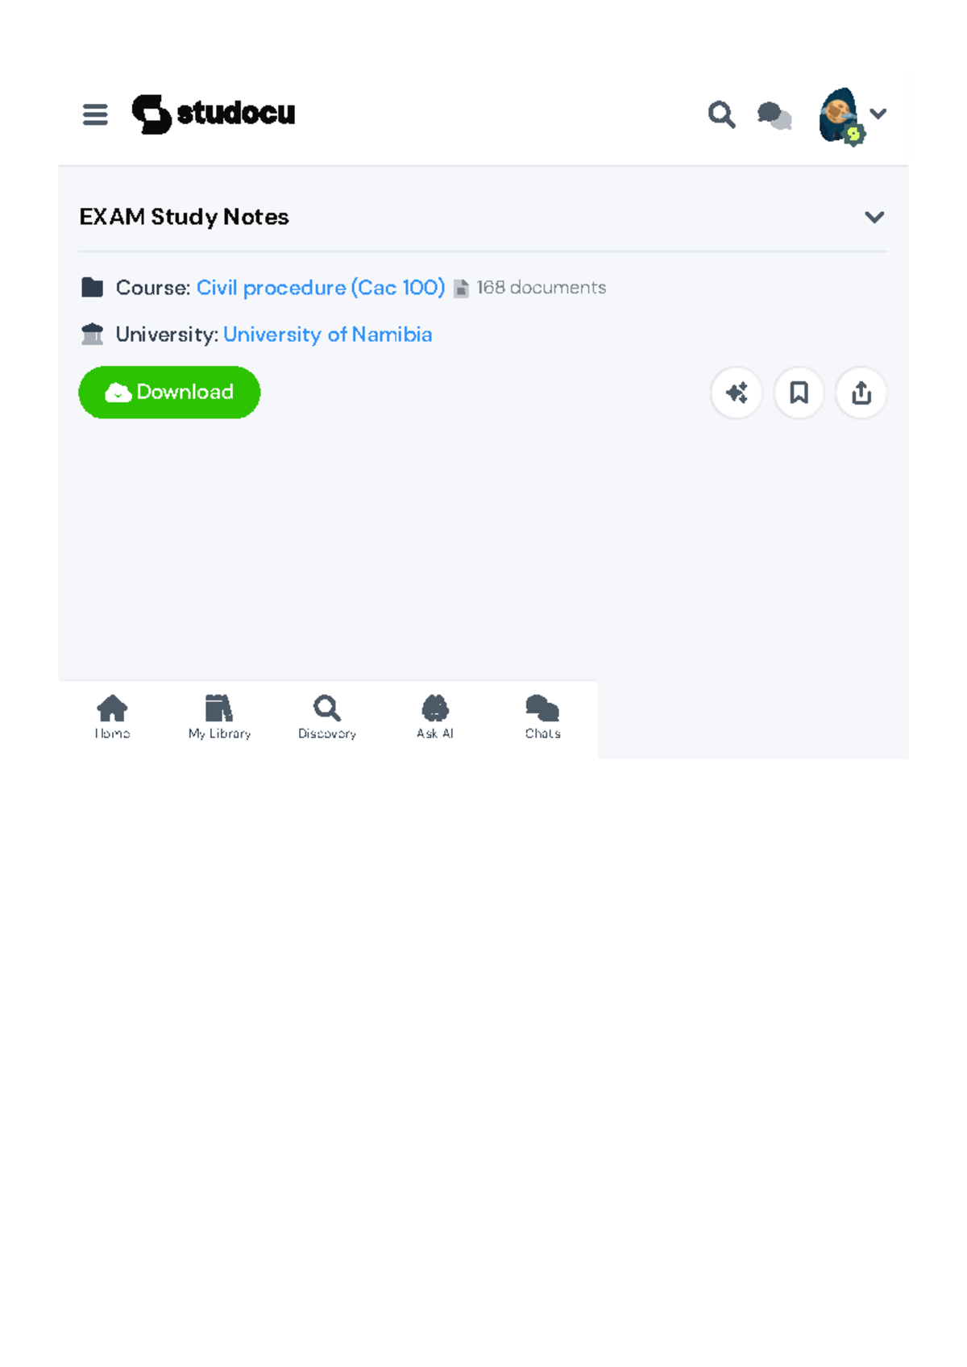Open the My Library tab
Image resolution: width=967 pixels, height=1367 pixels.
219,717
